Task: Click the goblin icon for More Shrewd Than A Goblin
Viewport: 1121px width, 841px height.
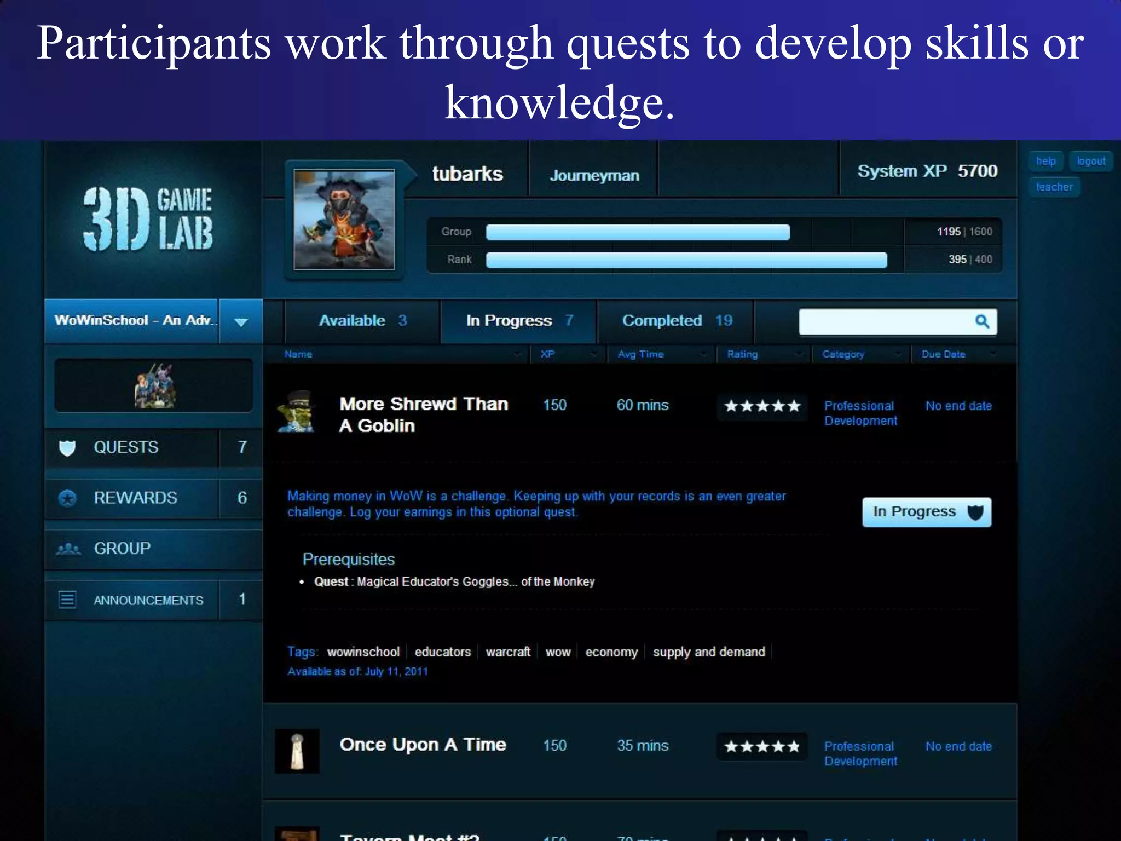Action: pyautogui.click(x=296, y=412)
